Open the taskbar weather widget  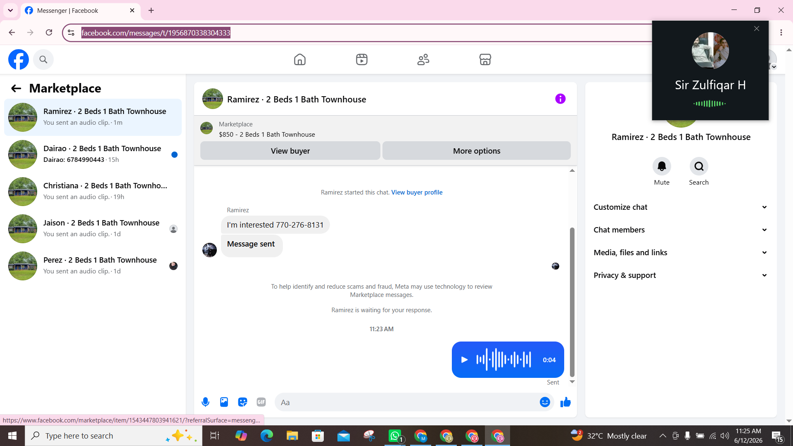pyautogui.click(x=608, y=436)
